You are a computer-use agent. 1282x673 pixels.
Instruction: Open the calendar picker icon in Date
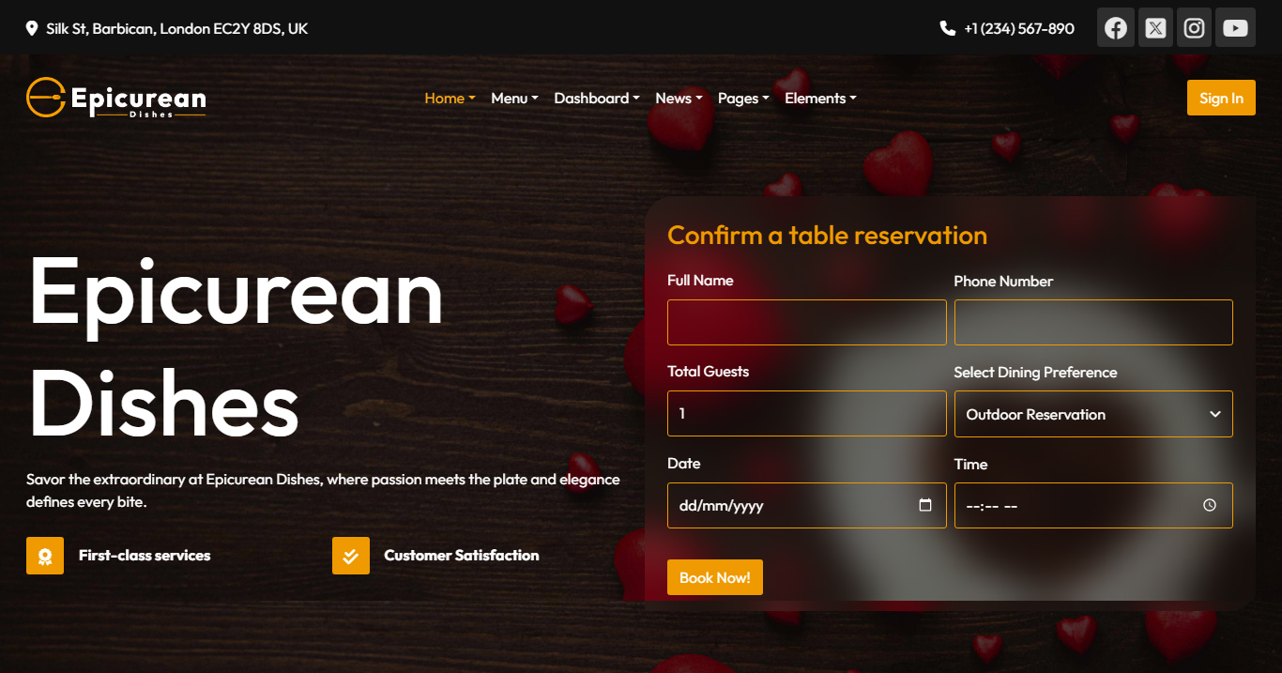(x=925, y=505)
